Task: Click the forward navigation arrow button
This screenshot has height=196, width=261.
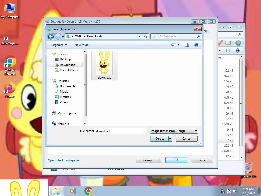Action: 58,36
